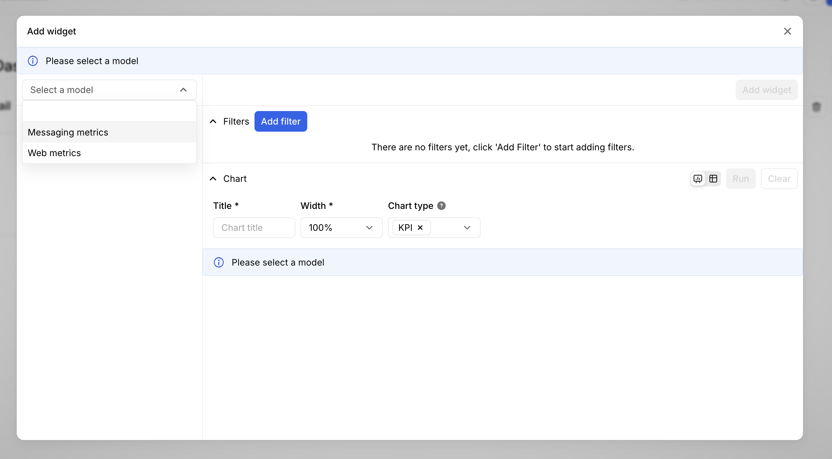Open the Chart type dropdown arrow
The height and width of the screenshot is (459, 832).
(x=467, y=228)
